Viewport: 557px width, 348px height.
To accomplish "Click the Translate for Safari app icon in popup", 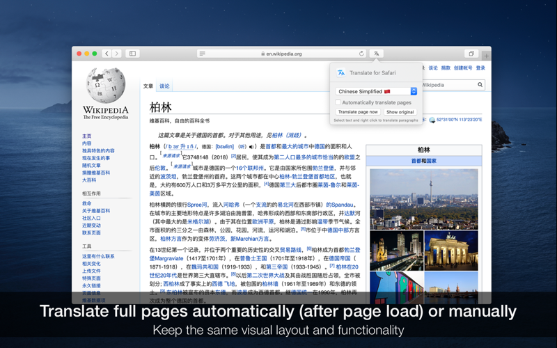I will click(x=341, y=72).
